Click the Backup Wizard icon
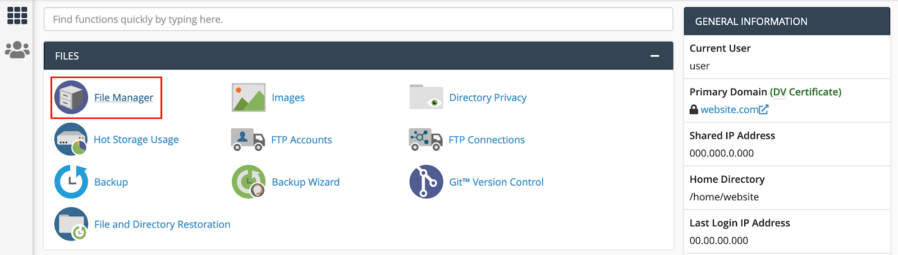The width and height of the screenshot is (898, 255). click(x=249, y=182)
